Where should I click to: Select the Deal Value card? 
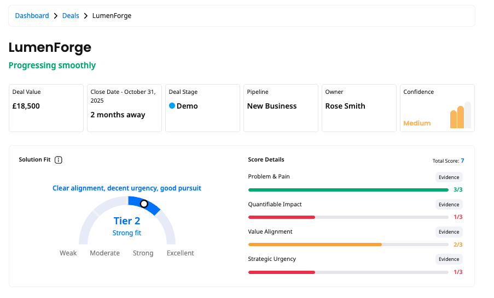pos(46,108)
